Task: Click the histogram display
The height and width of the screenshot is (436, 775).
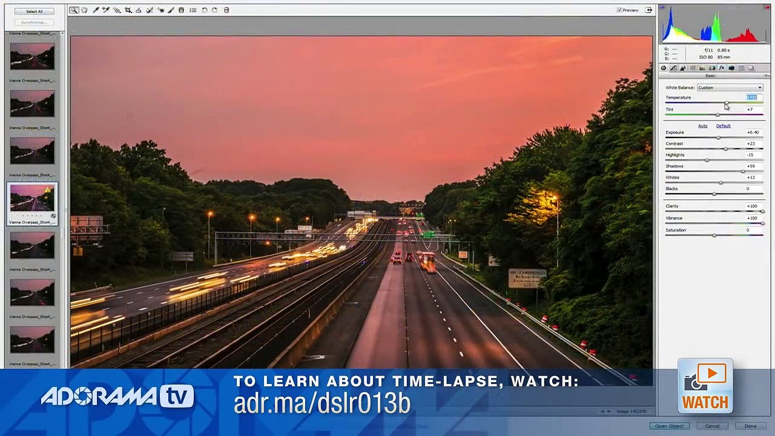Action: (x=714, y=25)
